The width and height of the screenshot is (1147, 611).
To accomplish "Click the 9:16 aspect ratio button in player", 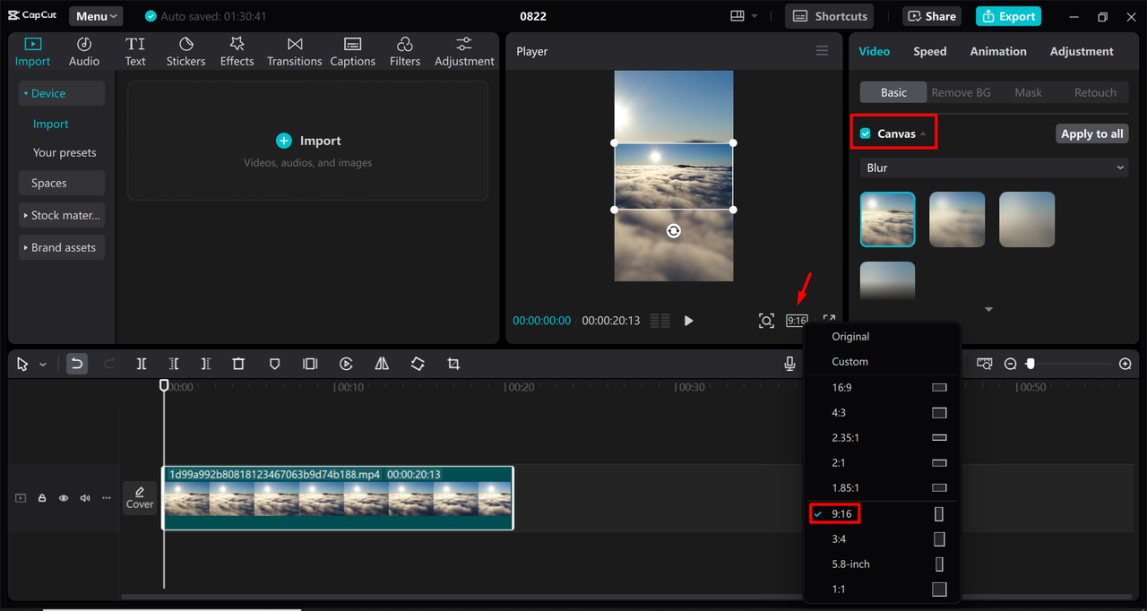I will click(x=797, y=321).
